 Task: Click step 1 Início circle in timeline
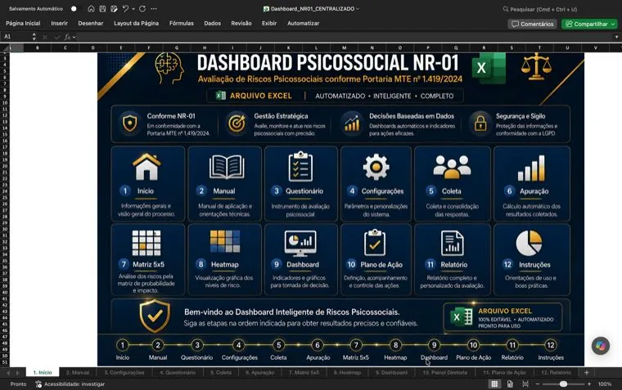123,345
